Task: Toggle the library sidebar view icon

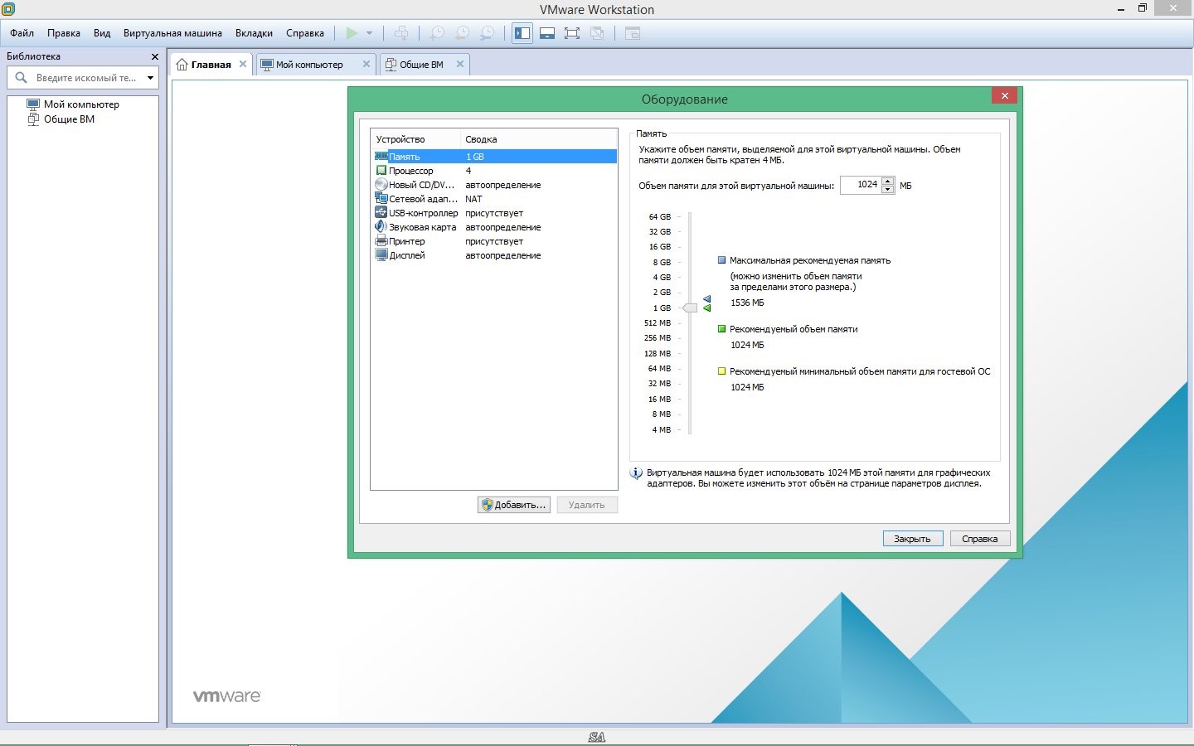Action: pos(522,33)
